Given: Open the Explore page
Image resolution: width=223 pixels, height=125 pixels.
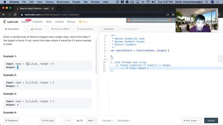Looking at the screenshot, I should (25, 22).
